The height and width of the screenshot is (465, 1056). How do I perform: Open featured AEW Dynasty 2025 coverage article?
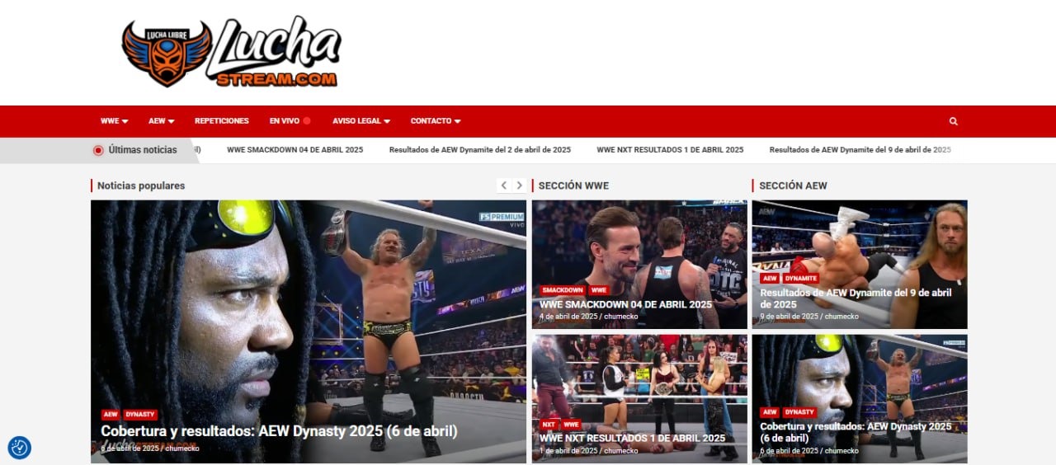tap(309, 331)
